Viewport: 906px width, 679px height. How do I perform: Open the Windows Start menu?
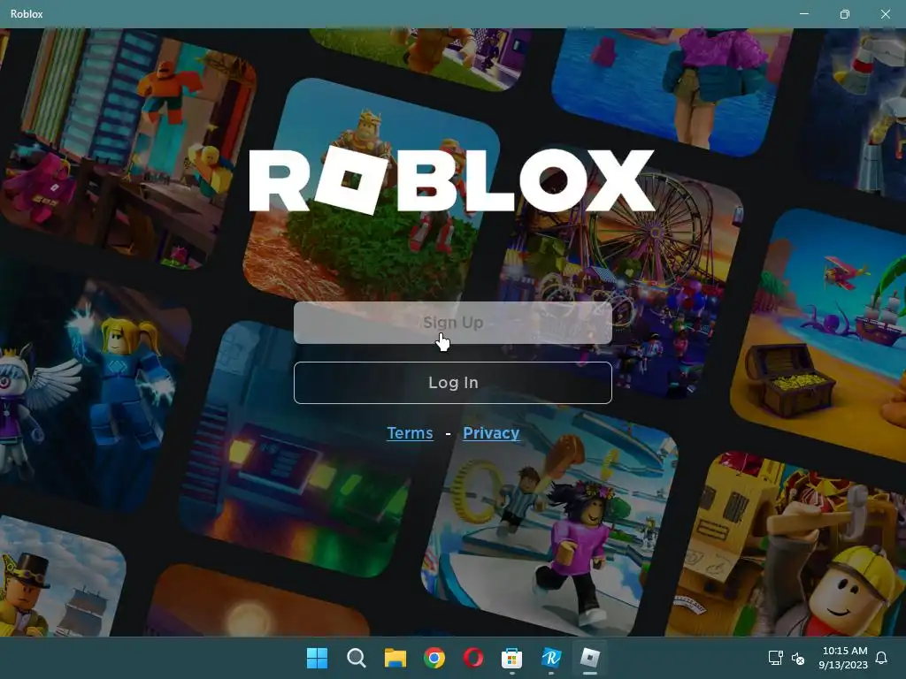[x=317, y=658]
